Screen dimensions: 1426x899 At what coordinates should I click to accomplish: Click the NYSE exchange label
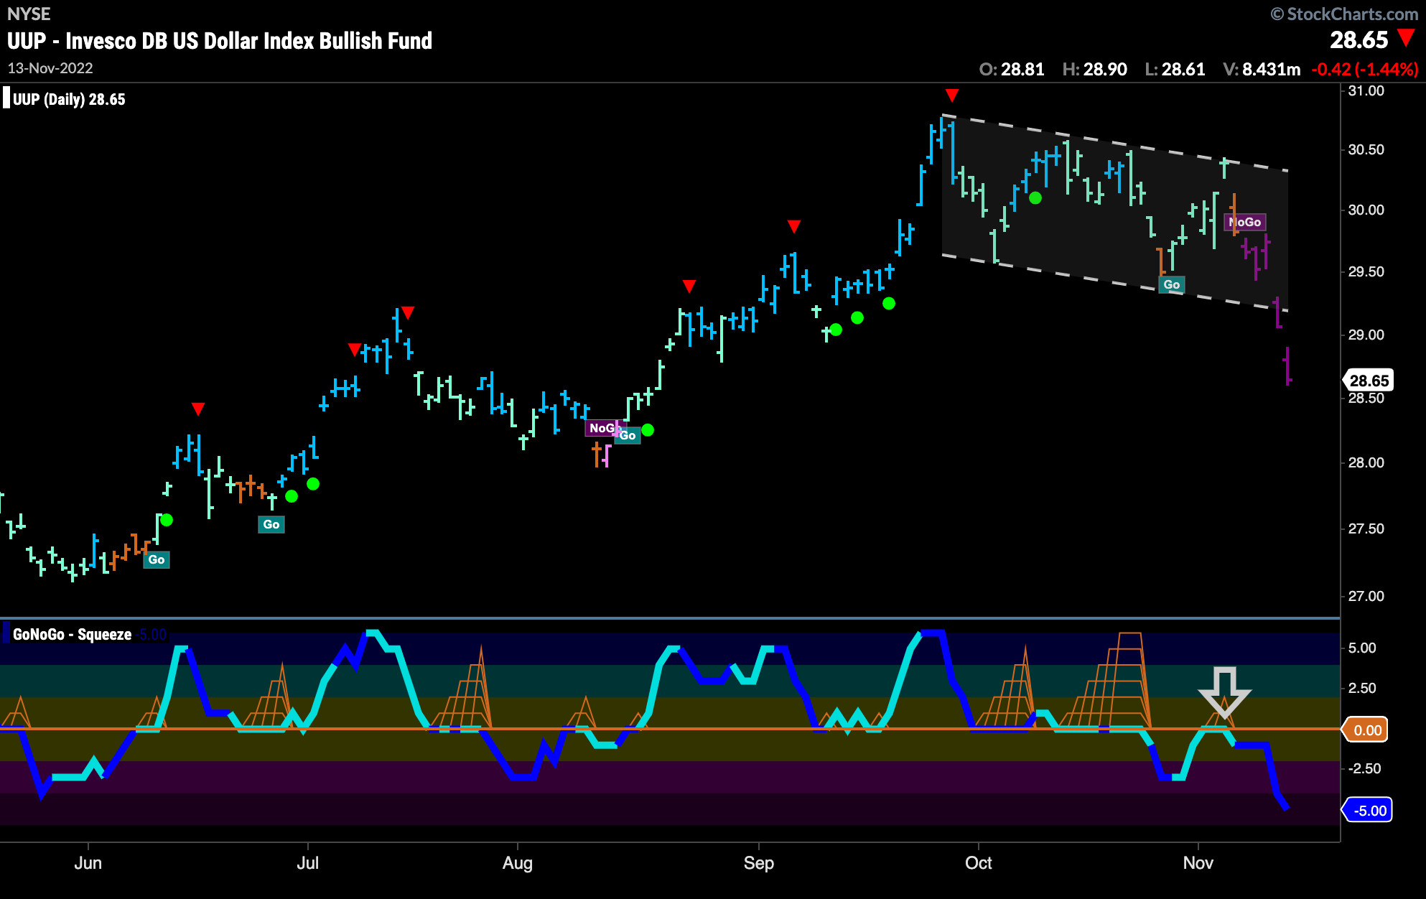coord(29,14)
